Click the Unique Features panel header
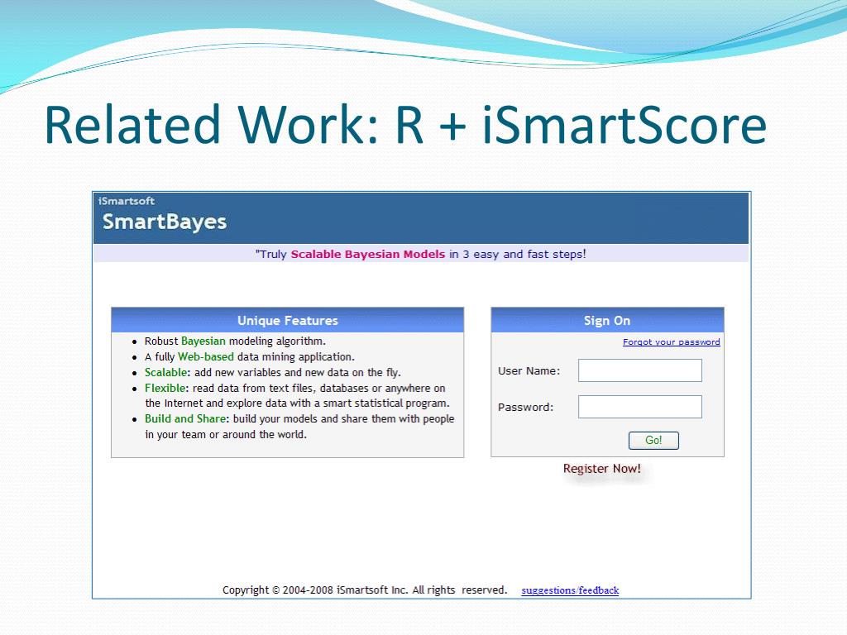Viewport: 847px width, 635px height. tap(287, 320)
